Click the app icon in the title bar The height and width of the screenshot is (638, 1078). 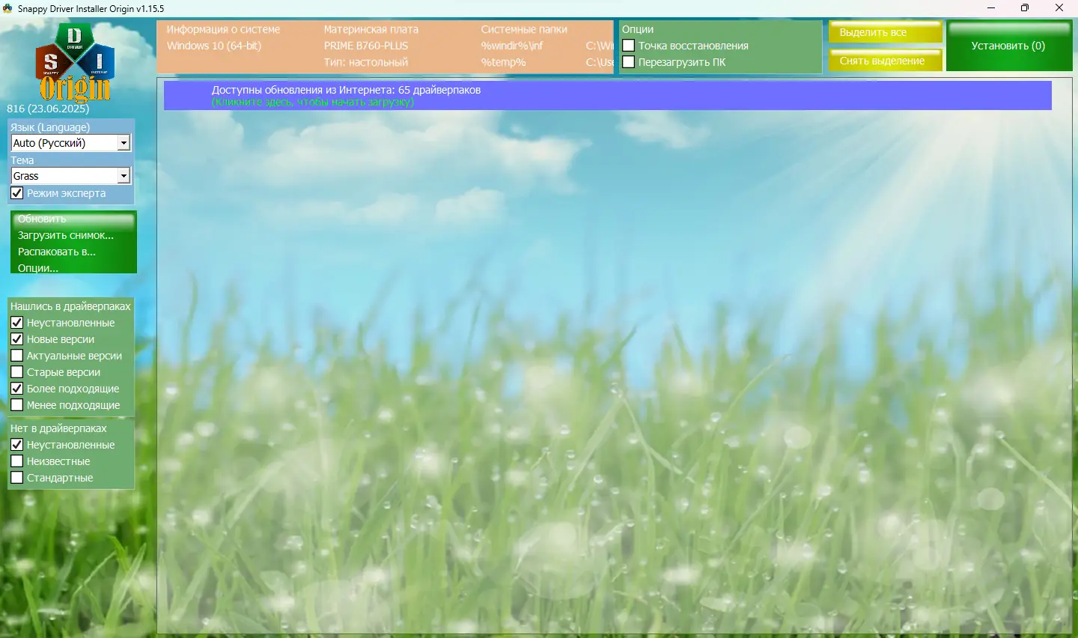[x=7, y=8]
